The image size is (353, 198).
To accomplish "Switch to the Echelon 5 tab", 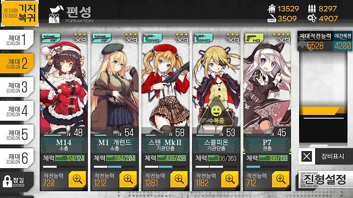I will point(17,134).
